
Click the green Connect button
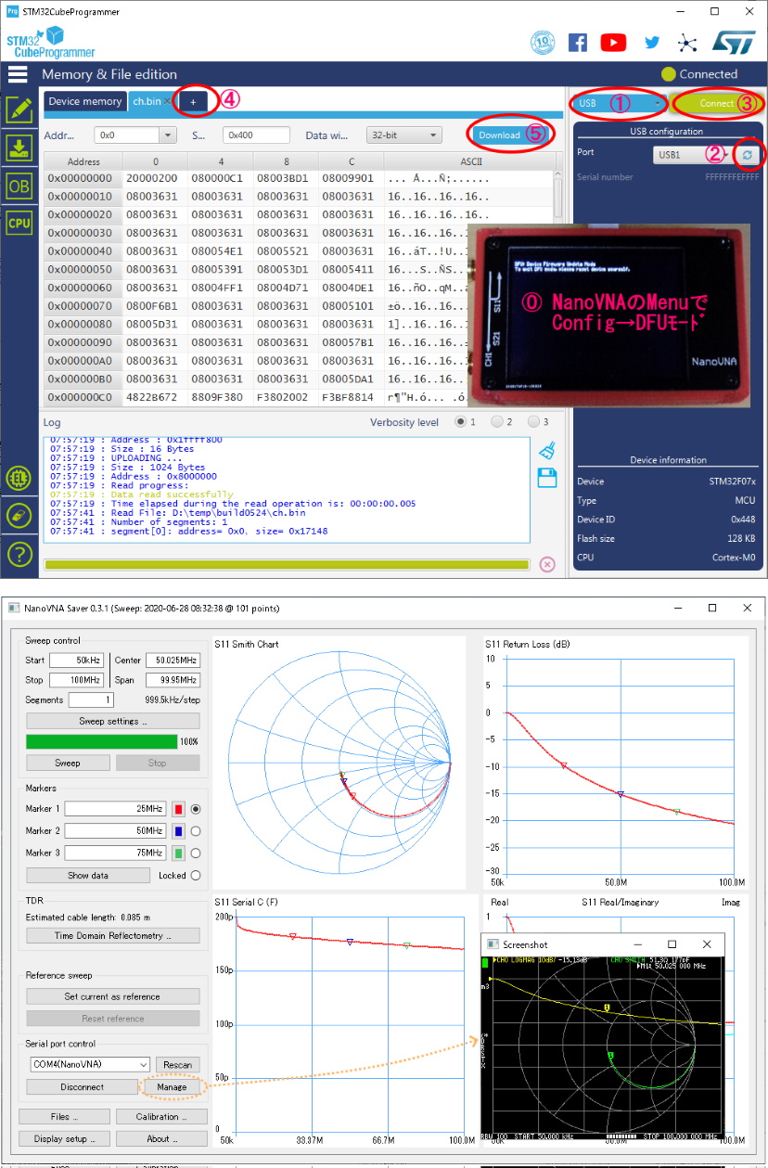(716, 103)
